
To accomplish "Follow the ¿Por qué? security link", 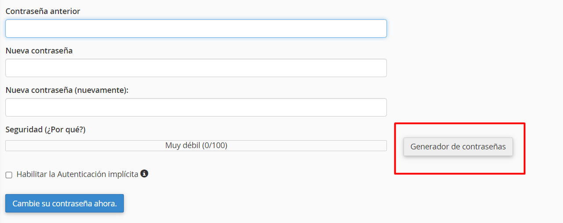I will [x=65, y=130].
